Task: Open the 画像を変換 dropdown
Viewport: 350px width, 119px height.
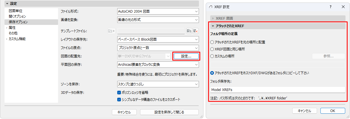Action: coord(158,20)
